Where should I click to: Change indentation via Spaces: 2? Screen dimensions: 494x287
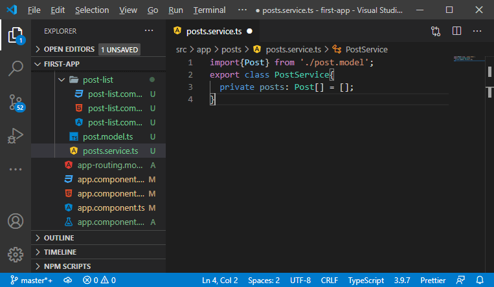coord(264,280)
